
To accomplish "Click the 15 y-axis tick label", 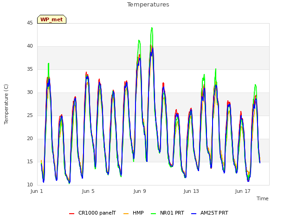I will [30, 161].
